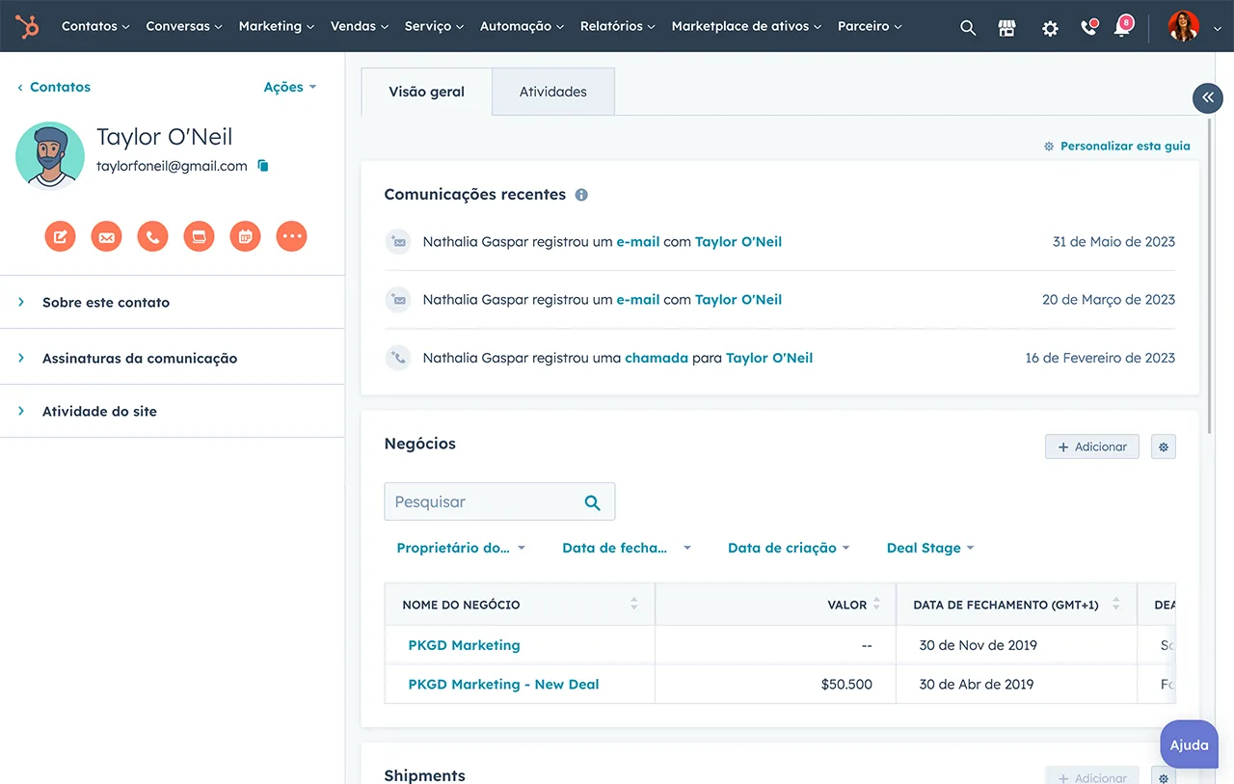The height and width of the screenshot is (784, 1234).
Task: Open settings gear in top navigation
Action: (x=1050, y=28)
